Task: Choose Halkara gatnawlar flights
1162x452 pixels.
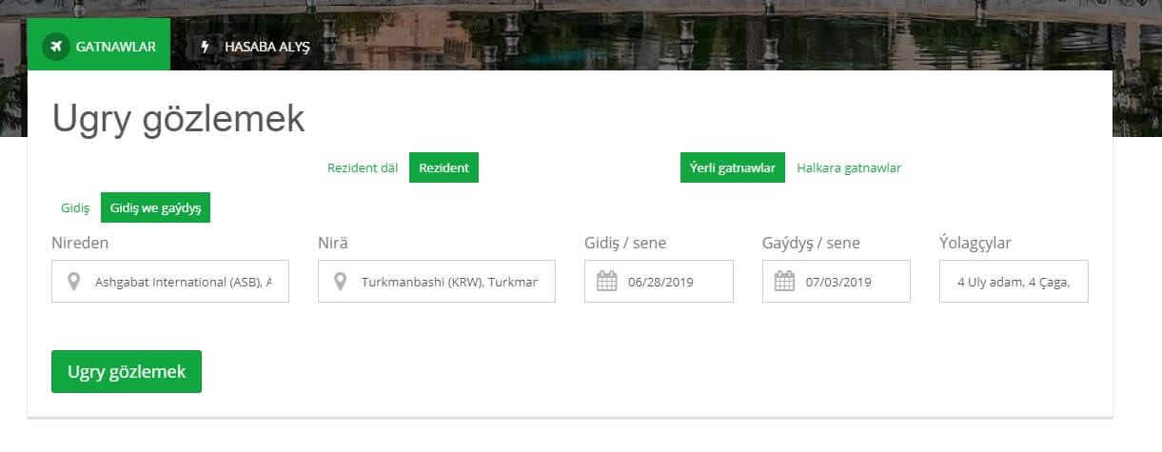Action: [x=849, y=167]
